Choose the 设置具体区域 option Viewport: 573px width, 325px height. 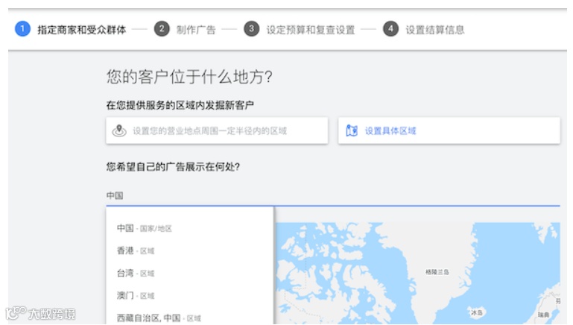pos(449,130)
